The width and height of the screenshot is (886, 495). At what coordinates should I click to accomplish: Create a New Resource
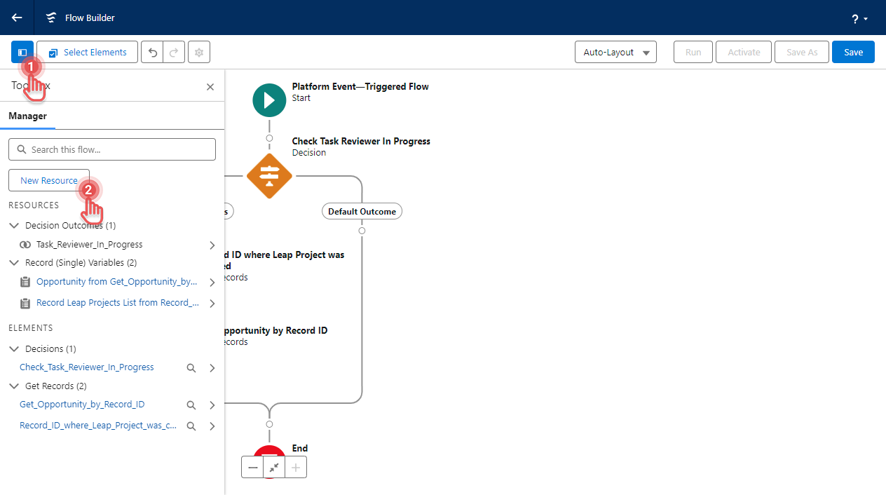click(49, 180)
